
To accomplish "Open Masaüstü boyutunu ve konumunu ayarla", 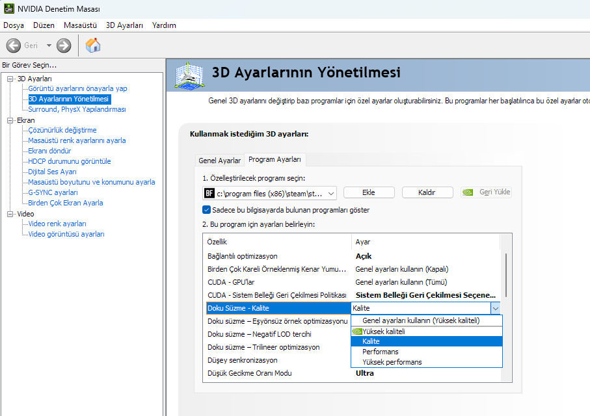I will (92, 182).
